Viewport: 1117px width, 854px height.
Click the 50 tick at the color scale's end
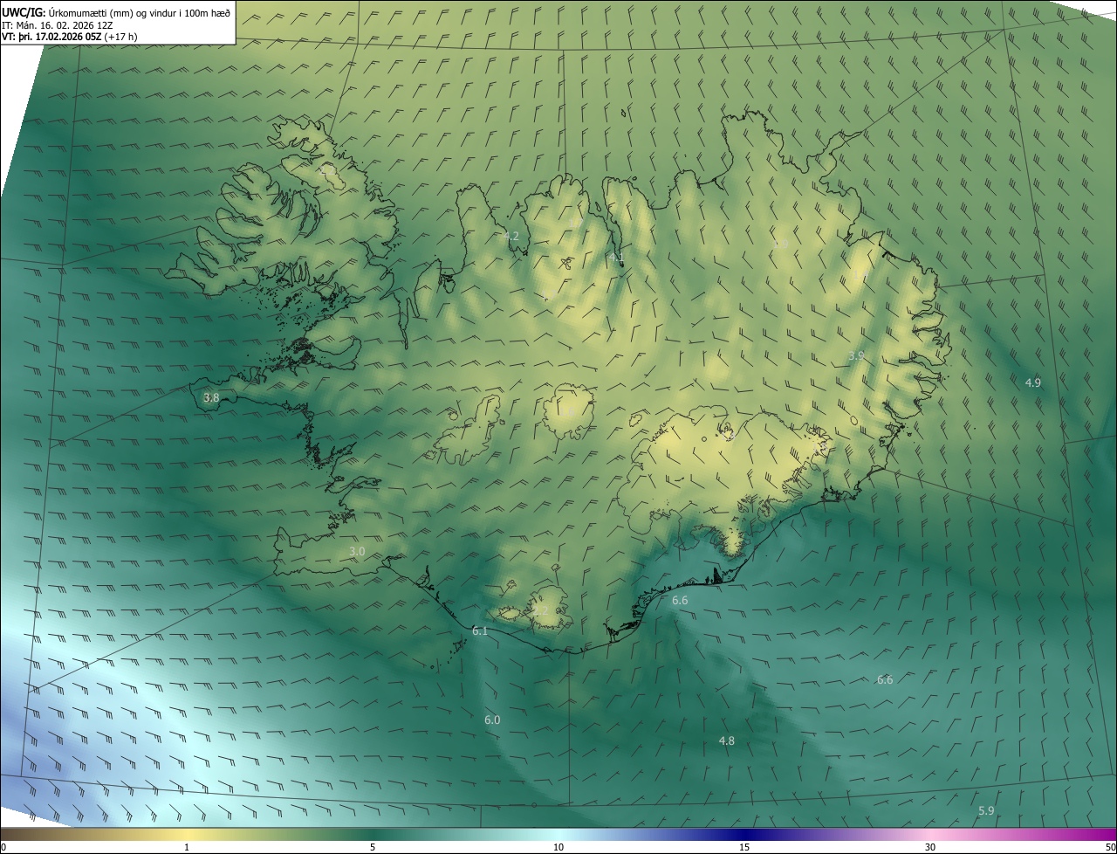[x=1110, y=847]
